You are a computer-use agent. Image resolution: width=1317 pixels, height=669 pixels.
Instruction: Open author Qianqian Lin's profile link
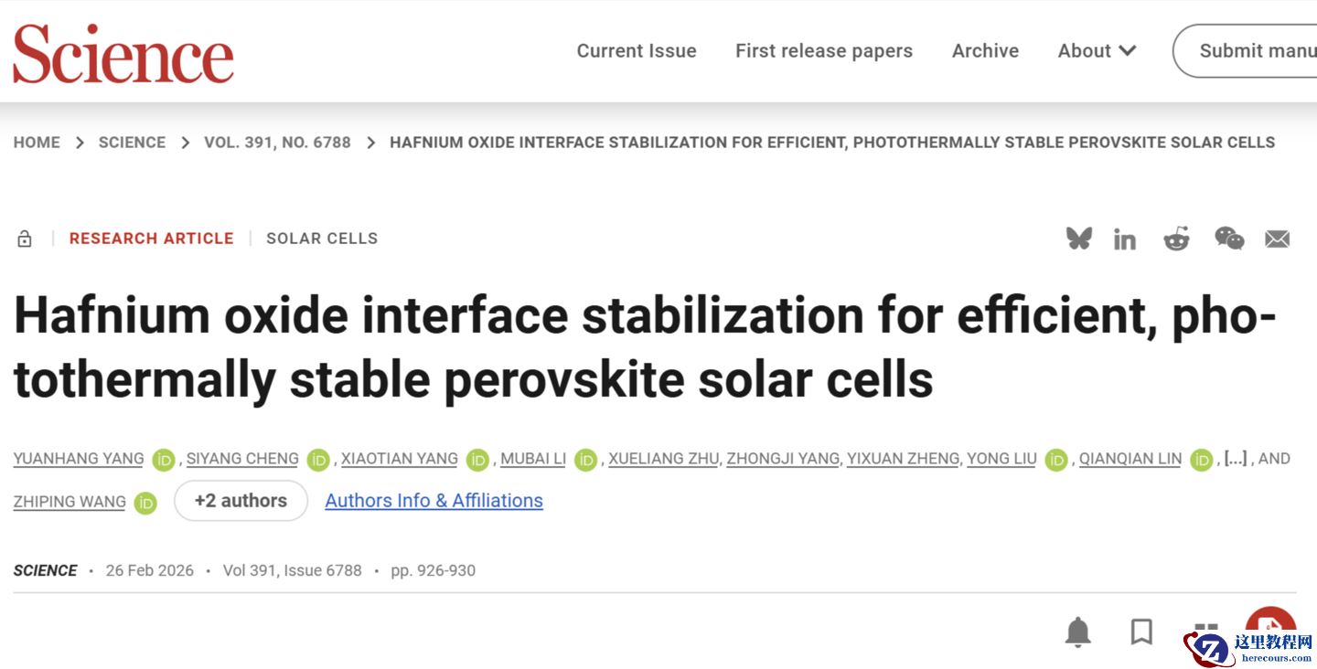[1130, 459]
